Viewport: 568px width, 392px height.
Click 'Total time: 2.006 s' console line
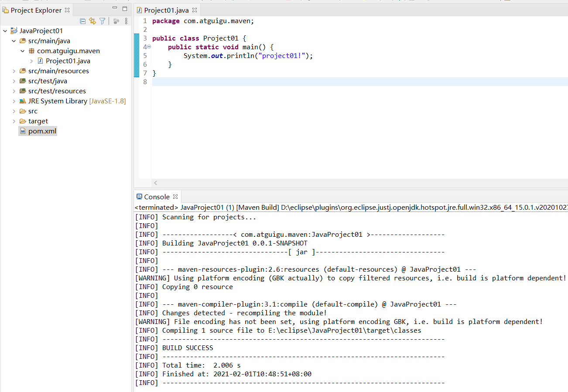pos(188,365)
